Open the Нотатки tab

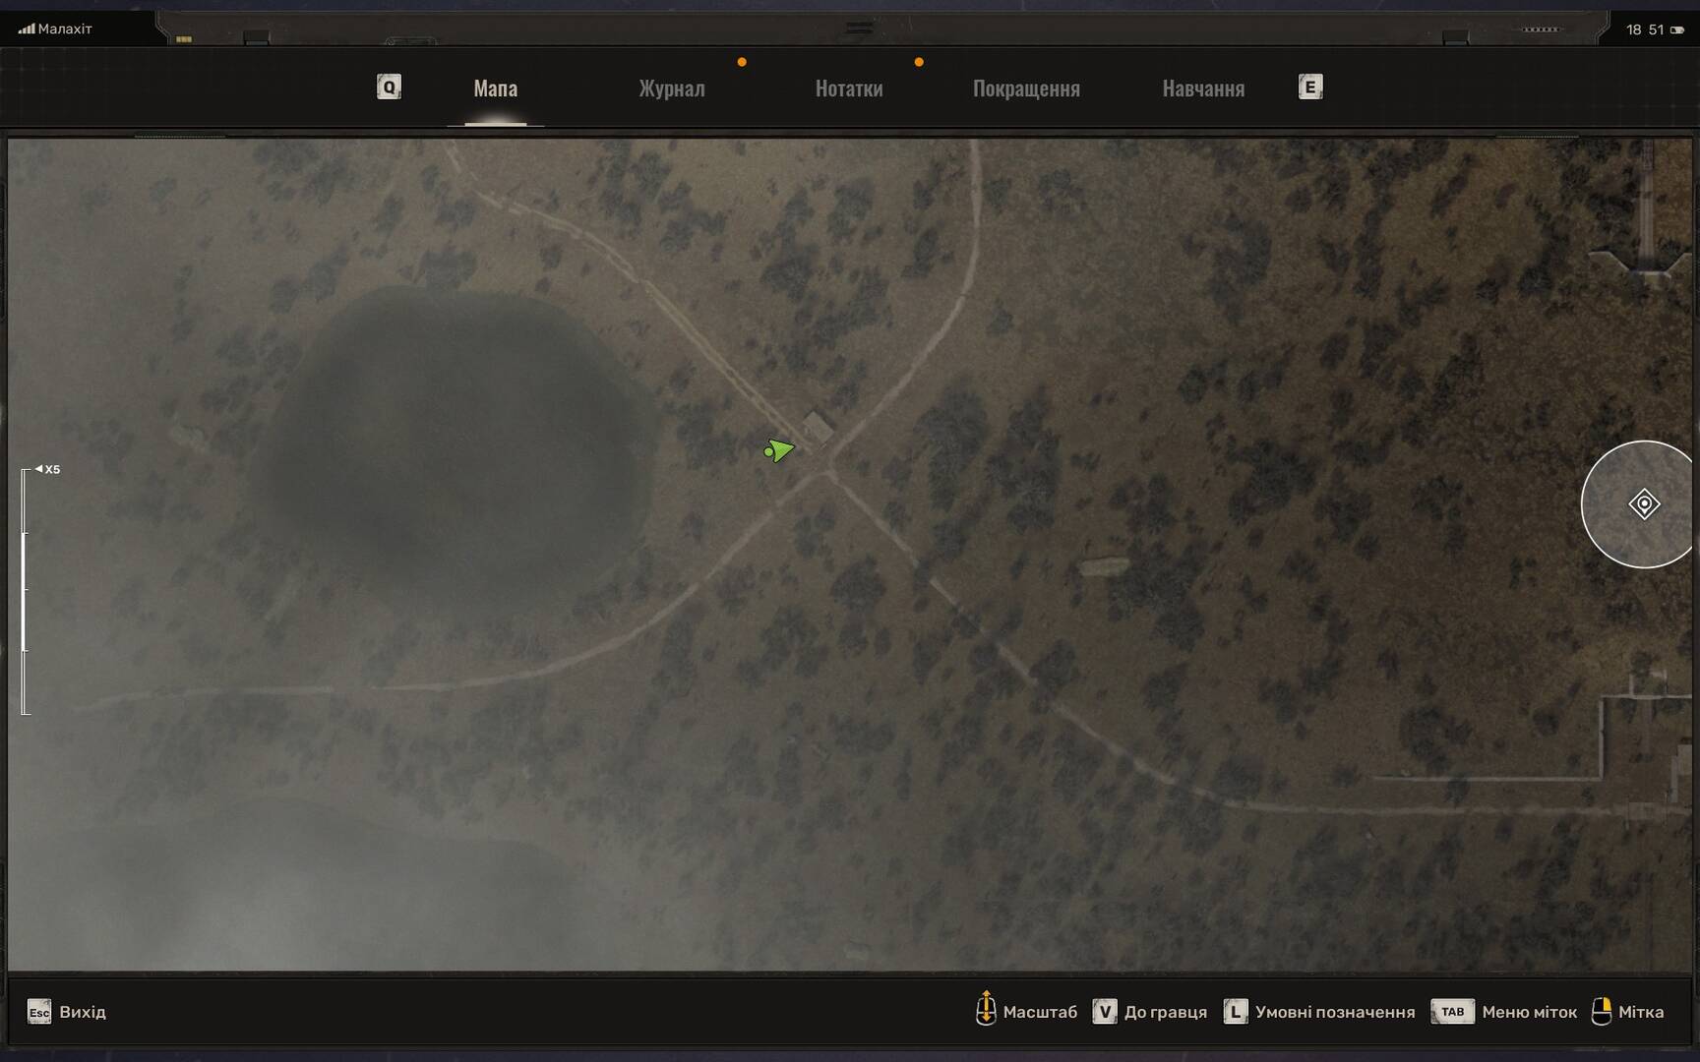coord(848,88)
